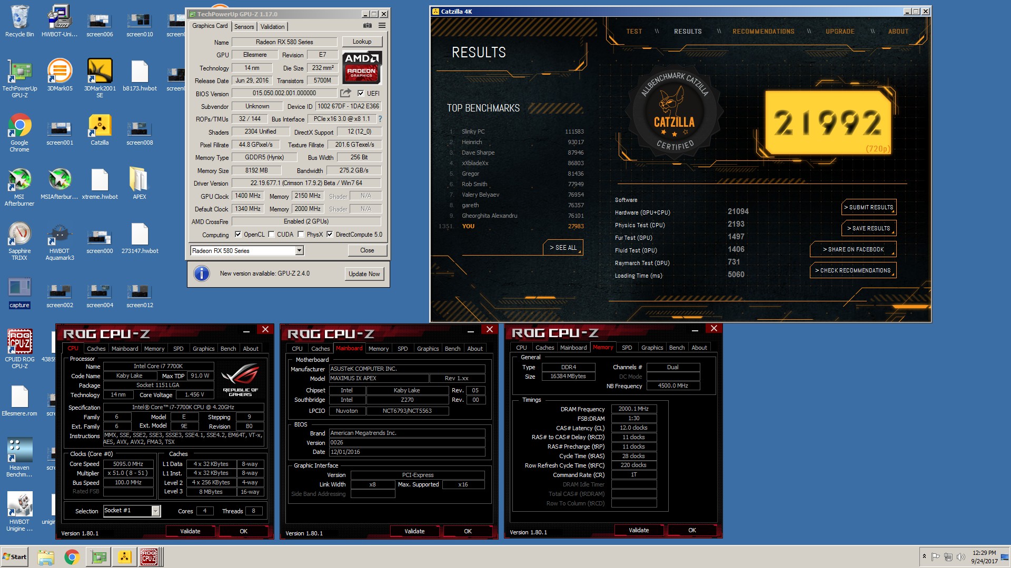Open the Heaven Benchmark desktop shortcut
Viewport: 1011px width, 568px height.
pos(19,458)
